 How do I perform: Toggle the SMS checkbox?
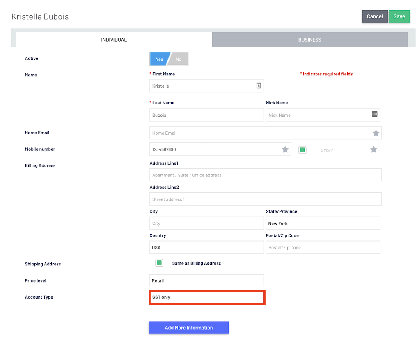(x=302, y=150)
